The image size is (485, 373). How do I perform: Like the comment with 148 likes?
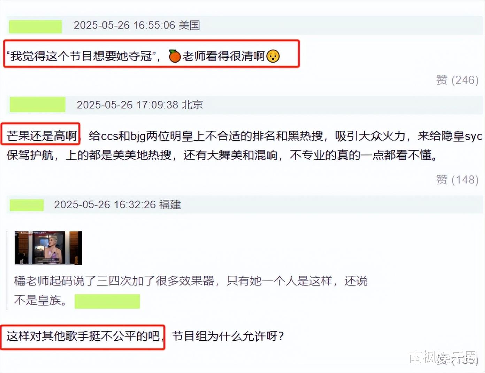point(457,180)
